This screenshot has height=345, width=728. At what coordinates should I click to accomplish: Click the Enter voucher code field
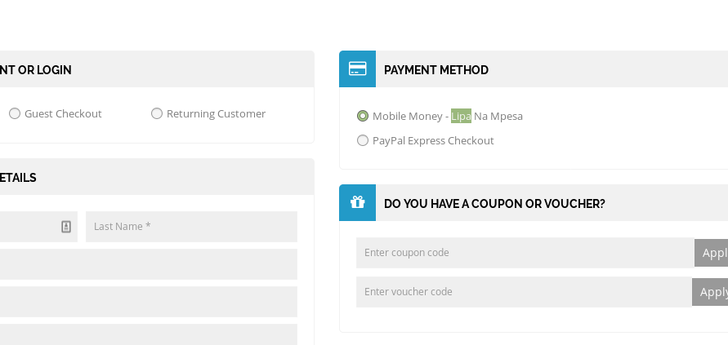524,292
